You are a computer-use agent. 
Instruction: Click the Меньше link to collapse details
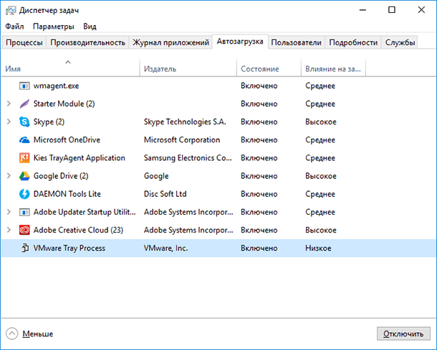[x=38, y=334]
